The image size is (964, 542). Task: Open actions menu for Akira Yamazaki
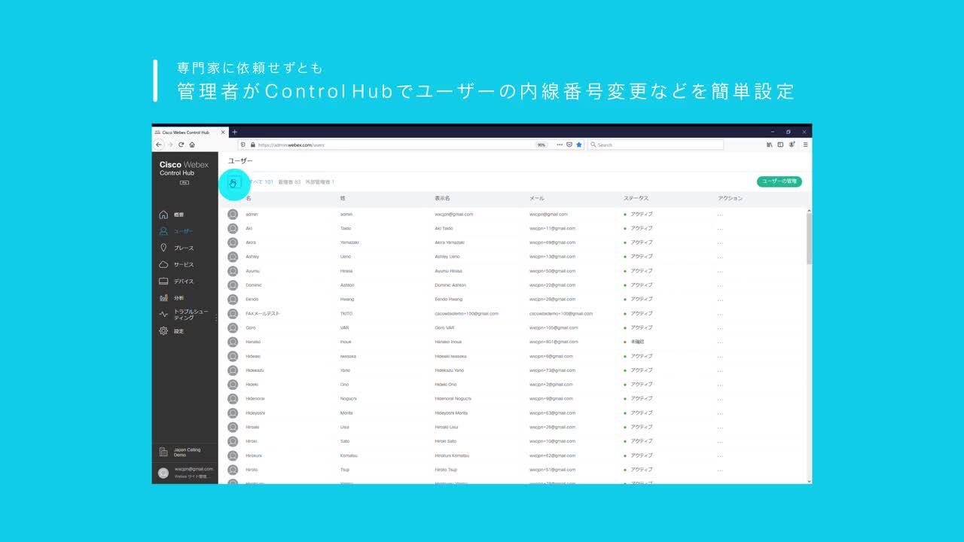pyautogui.click(x=720, y=242)
